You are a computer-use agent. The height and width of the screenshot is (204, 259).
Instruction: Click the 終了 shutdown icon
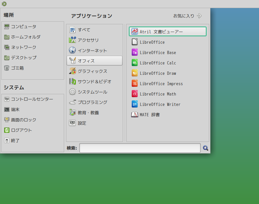(6, 141)
